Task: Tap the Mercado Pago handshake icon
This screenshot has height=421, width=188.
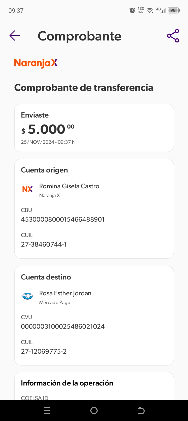Action: click(x=27, y=296)
